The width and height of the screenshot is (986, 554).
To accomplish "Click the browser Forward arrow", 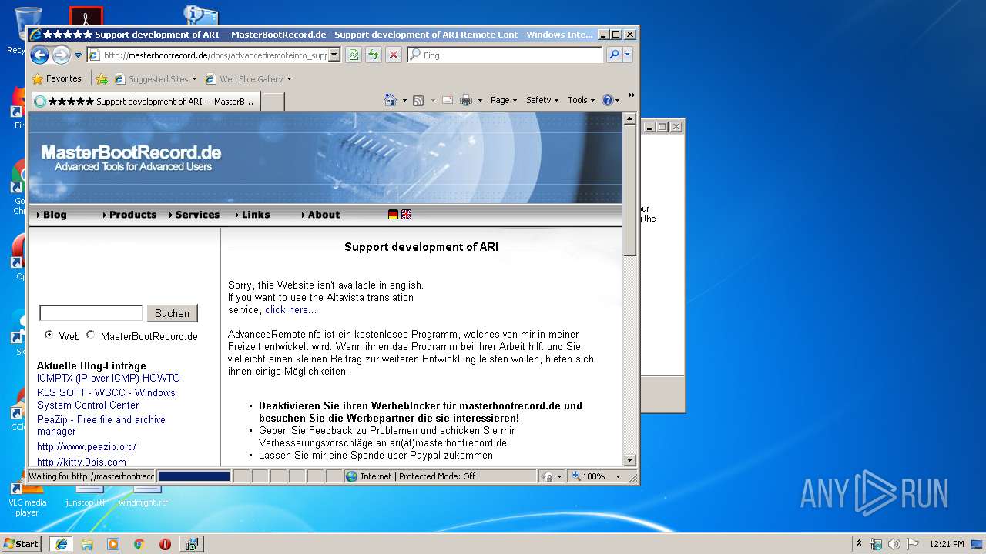I will 61,55.
